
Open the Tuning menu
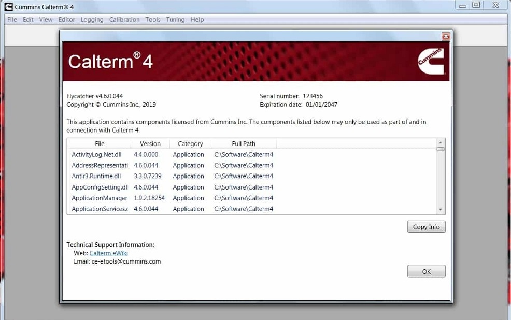pyautogui.click(x=175, y=20)
